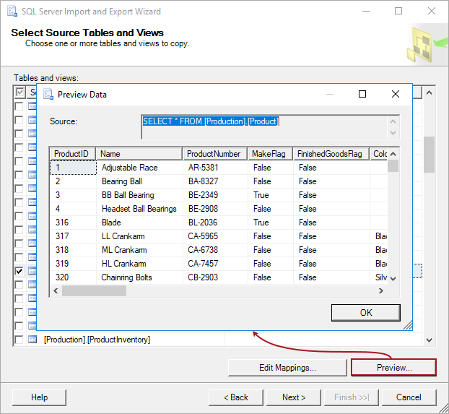Click down arrow of the preview grid vertical scrollbar
The height and width of the screenshot is (414, 449).
pos(393,278)
